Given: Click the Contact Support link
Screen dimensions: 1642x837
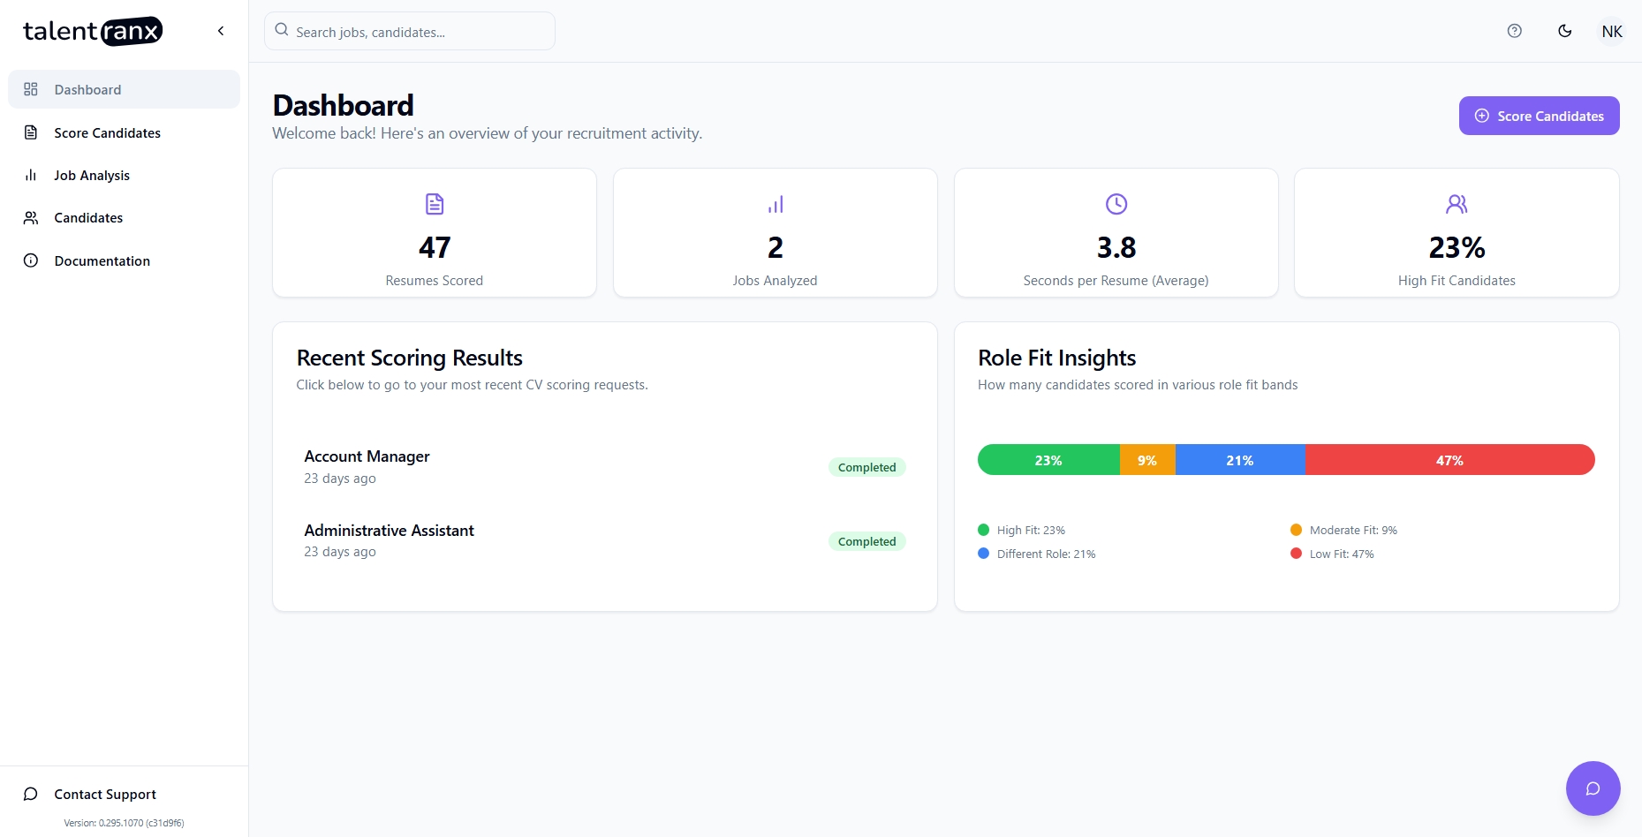Looking at the screenshot, I should [x=104, y=794].
